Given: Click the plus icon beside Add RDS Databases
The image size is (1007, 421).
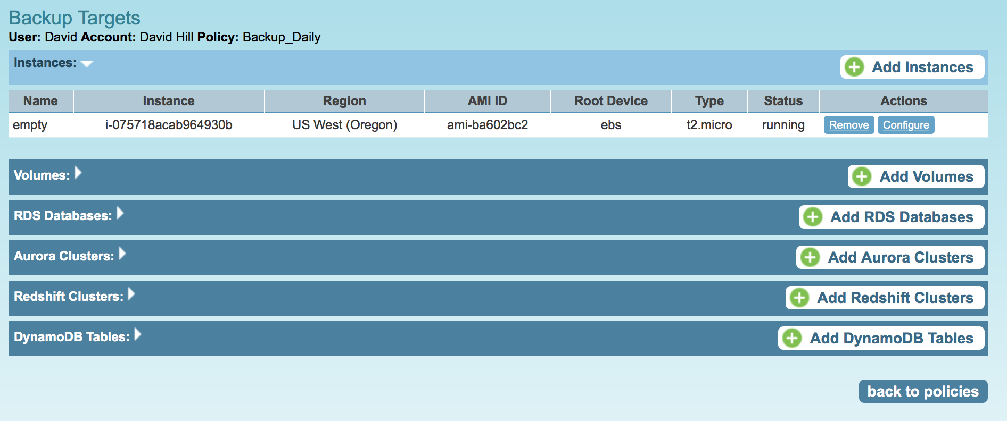Looking at the screenshot, I should coord(813,217).
